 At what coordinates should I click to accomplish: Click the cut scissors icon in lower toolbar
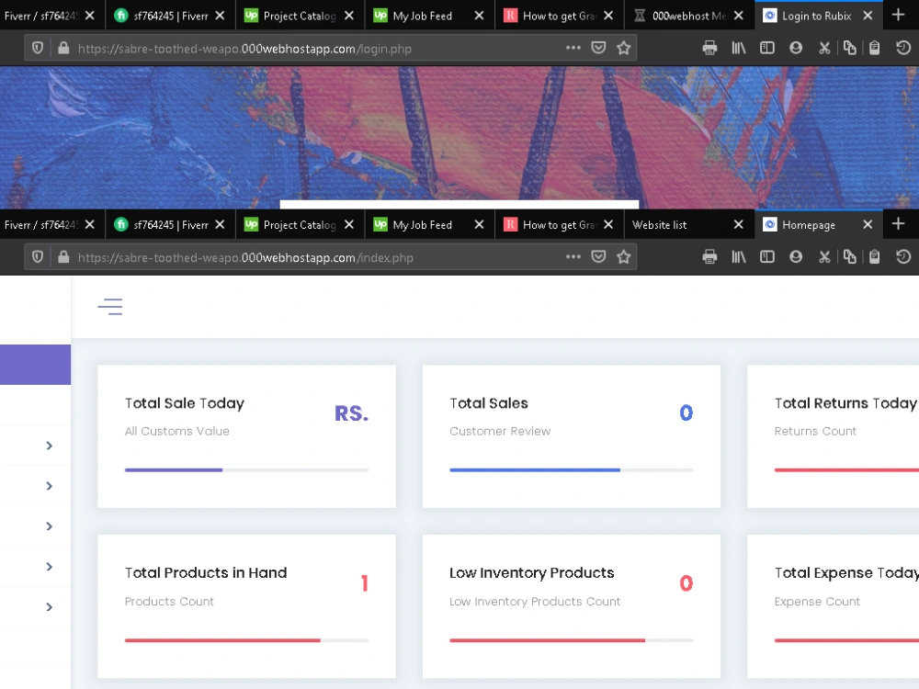(x=824, y=256)
